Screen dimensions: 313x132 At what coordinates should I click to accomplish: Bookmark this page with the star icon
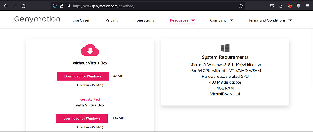[241, 6]
